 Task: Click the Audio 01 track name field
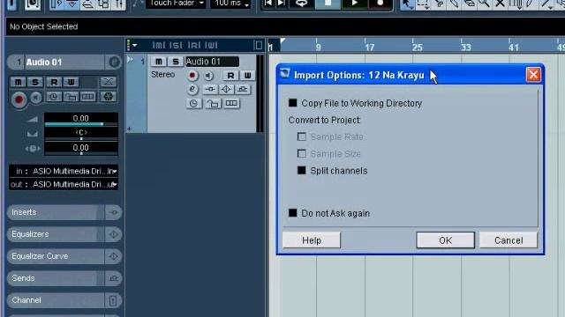pyautogui.click(x=212, y=62)
